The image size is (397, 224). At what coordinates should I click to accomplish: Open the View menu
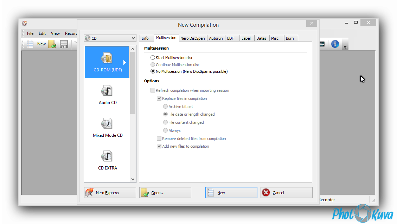click(x=55, y=33)
